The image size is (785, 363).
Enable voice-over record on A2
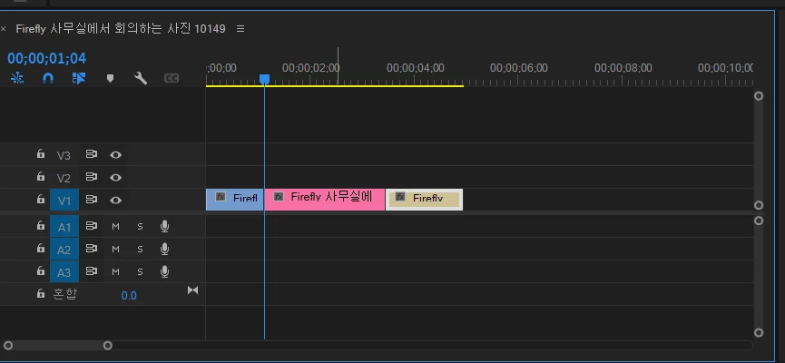tap(164, 249)
